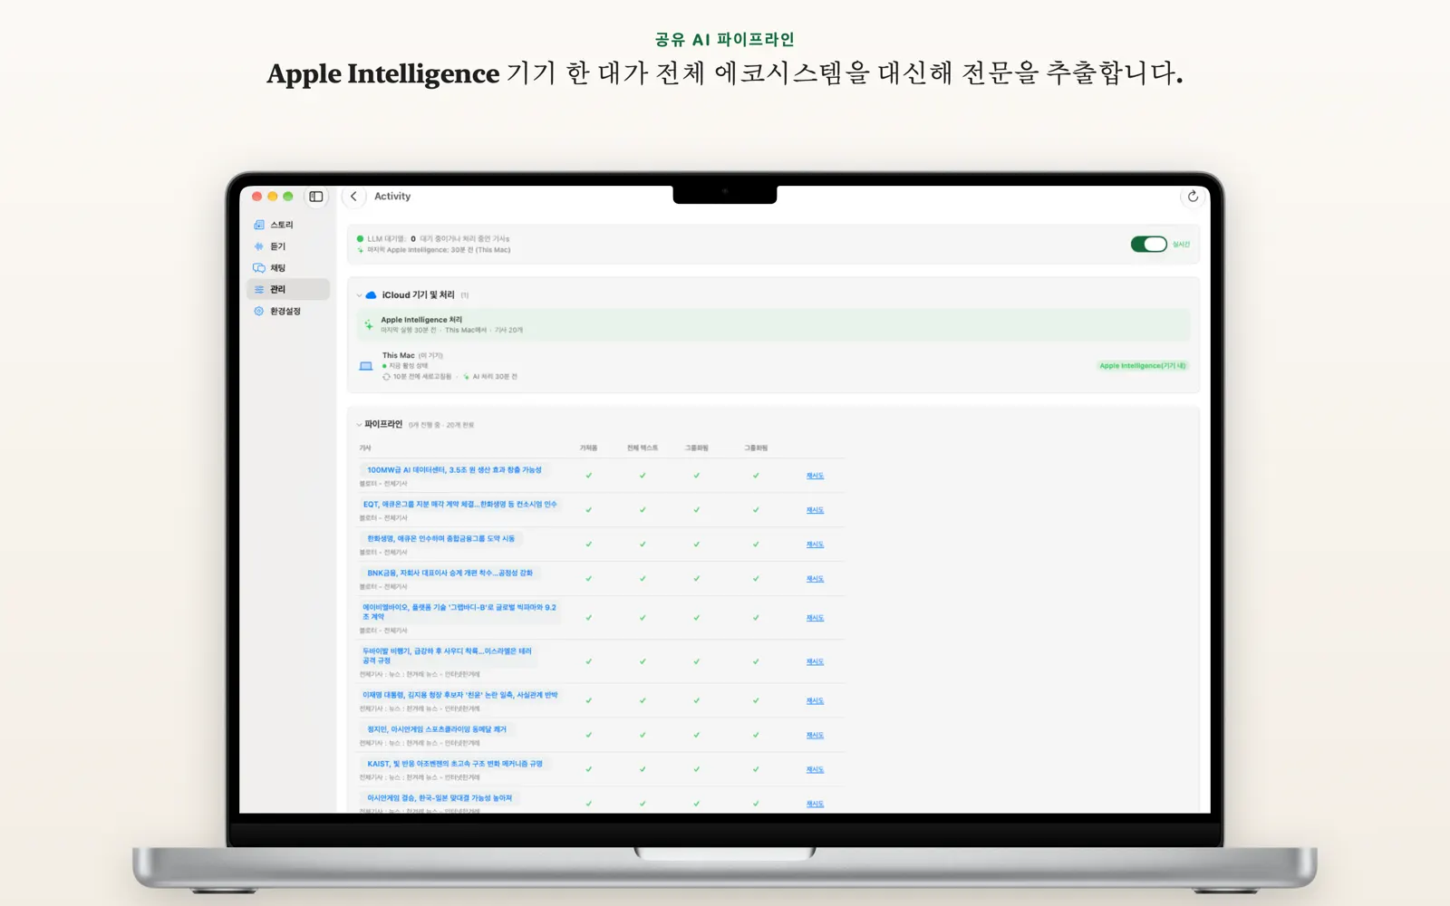Toggle the sidebar visibility icon
This screenshot has width=1450, height=906.
[316, 197]
